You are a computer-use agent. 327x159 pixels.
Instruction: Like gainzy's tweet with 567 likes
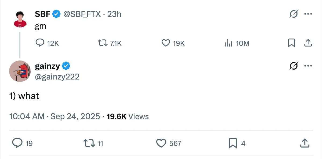(x=169, y=143)
